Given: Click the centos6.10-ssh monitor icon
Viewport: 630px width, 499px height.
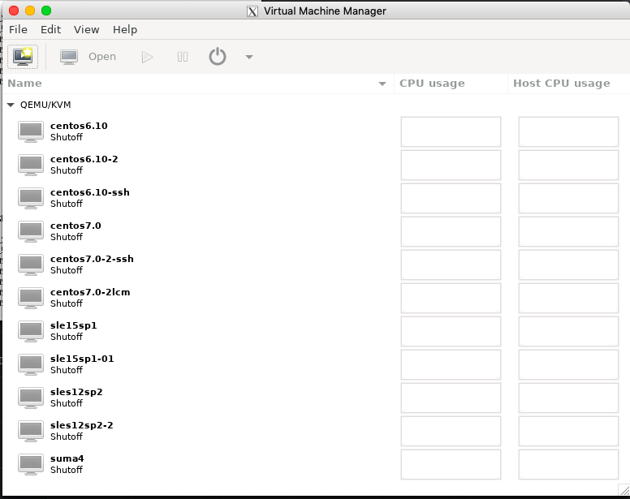Looking at the screenshot, I should point(31,198).
